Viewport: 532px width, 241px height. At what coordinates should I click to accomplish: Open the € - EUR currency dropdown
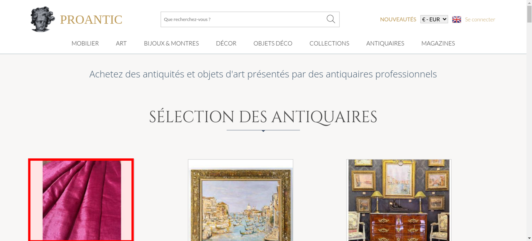434,19
